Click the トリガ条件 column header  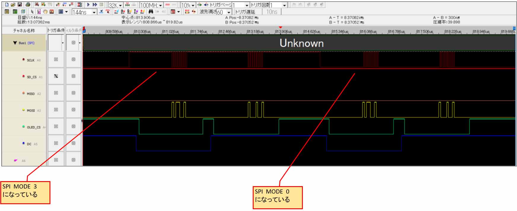point(56,30)
